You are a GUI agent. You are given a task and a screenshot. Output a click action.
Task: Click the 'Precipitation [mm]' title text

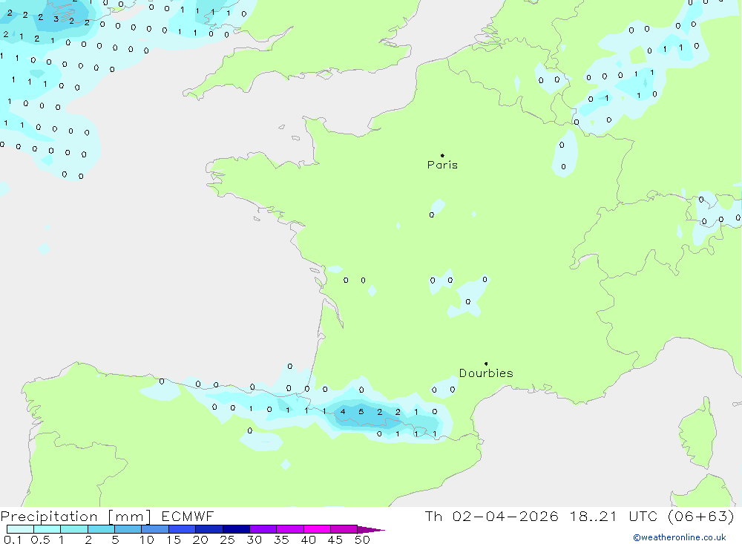point(76,517)
